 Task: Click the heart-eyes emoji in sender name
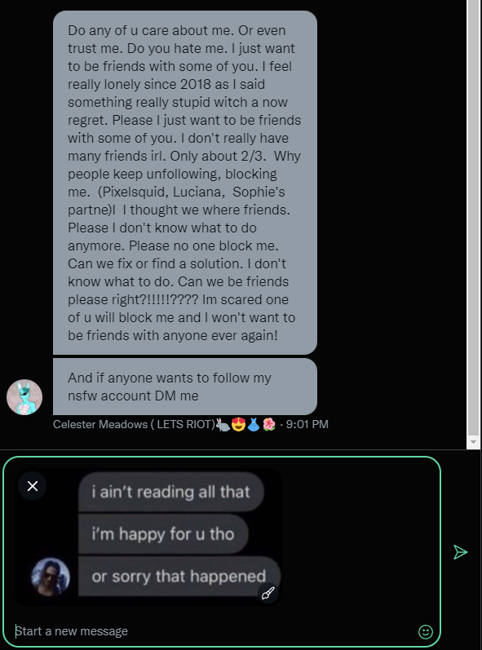point(238,424)
